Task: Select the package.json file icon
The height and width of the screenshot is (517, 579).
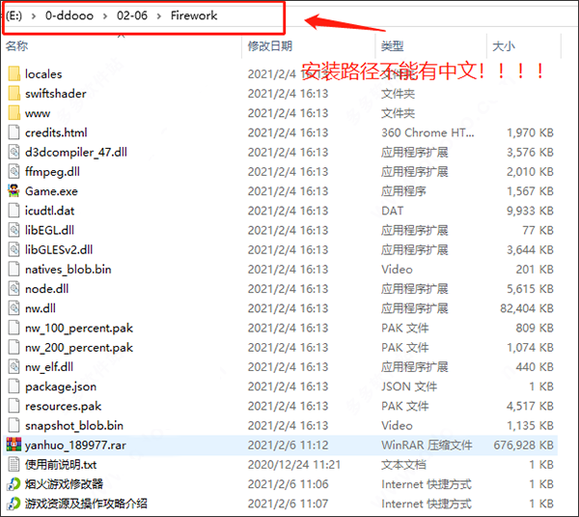Action: [14, 387]
